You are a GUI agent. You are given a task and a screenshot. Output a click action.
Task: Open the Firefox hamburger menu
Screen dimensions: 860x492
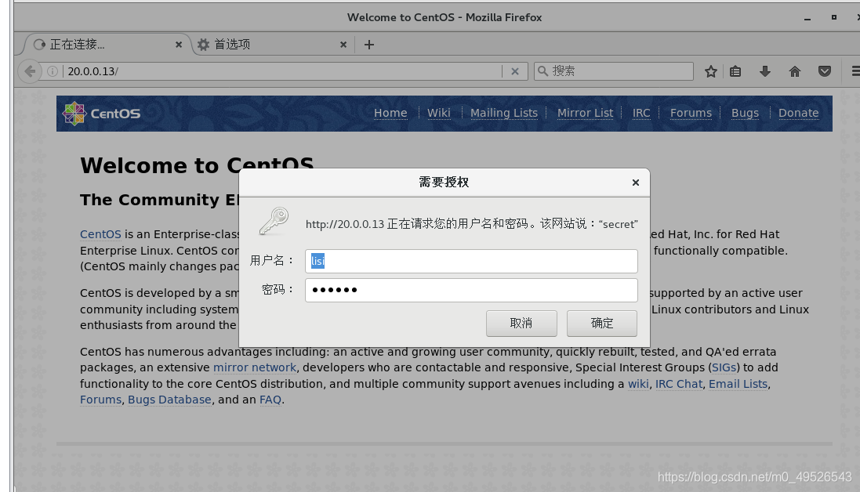click(x=855, y=71)
